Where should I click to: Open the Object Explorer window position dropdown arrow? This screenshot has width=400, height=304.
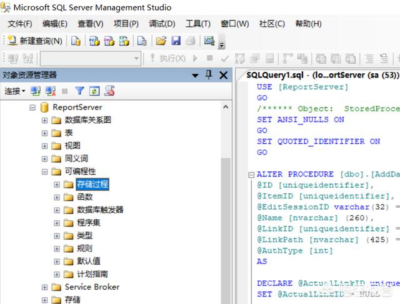tap(195, 75)
